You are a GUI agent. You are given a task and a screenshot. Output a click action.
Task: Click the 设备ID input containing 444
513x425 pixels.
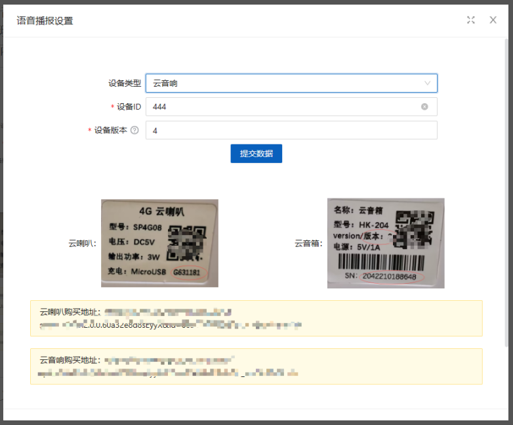pos(282,106)
